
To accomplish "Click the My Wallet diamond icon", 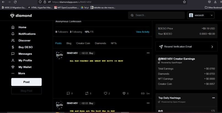I will pos(13,67).
